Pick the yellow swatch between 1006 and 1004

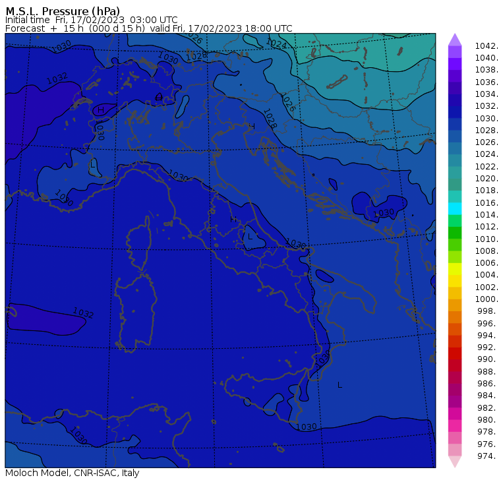(455, 269)
